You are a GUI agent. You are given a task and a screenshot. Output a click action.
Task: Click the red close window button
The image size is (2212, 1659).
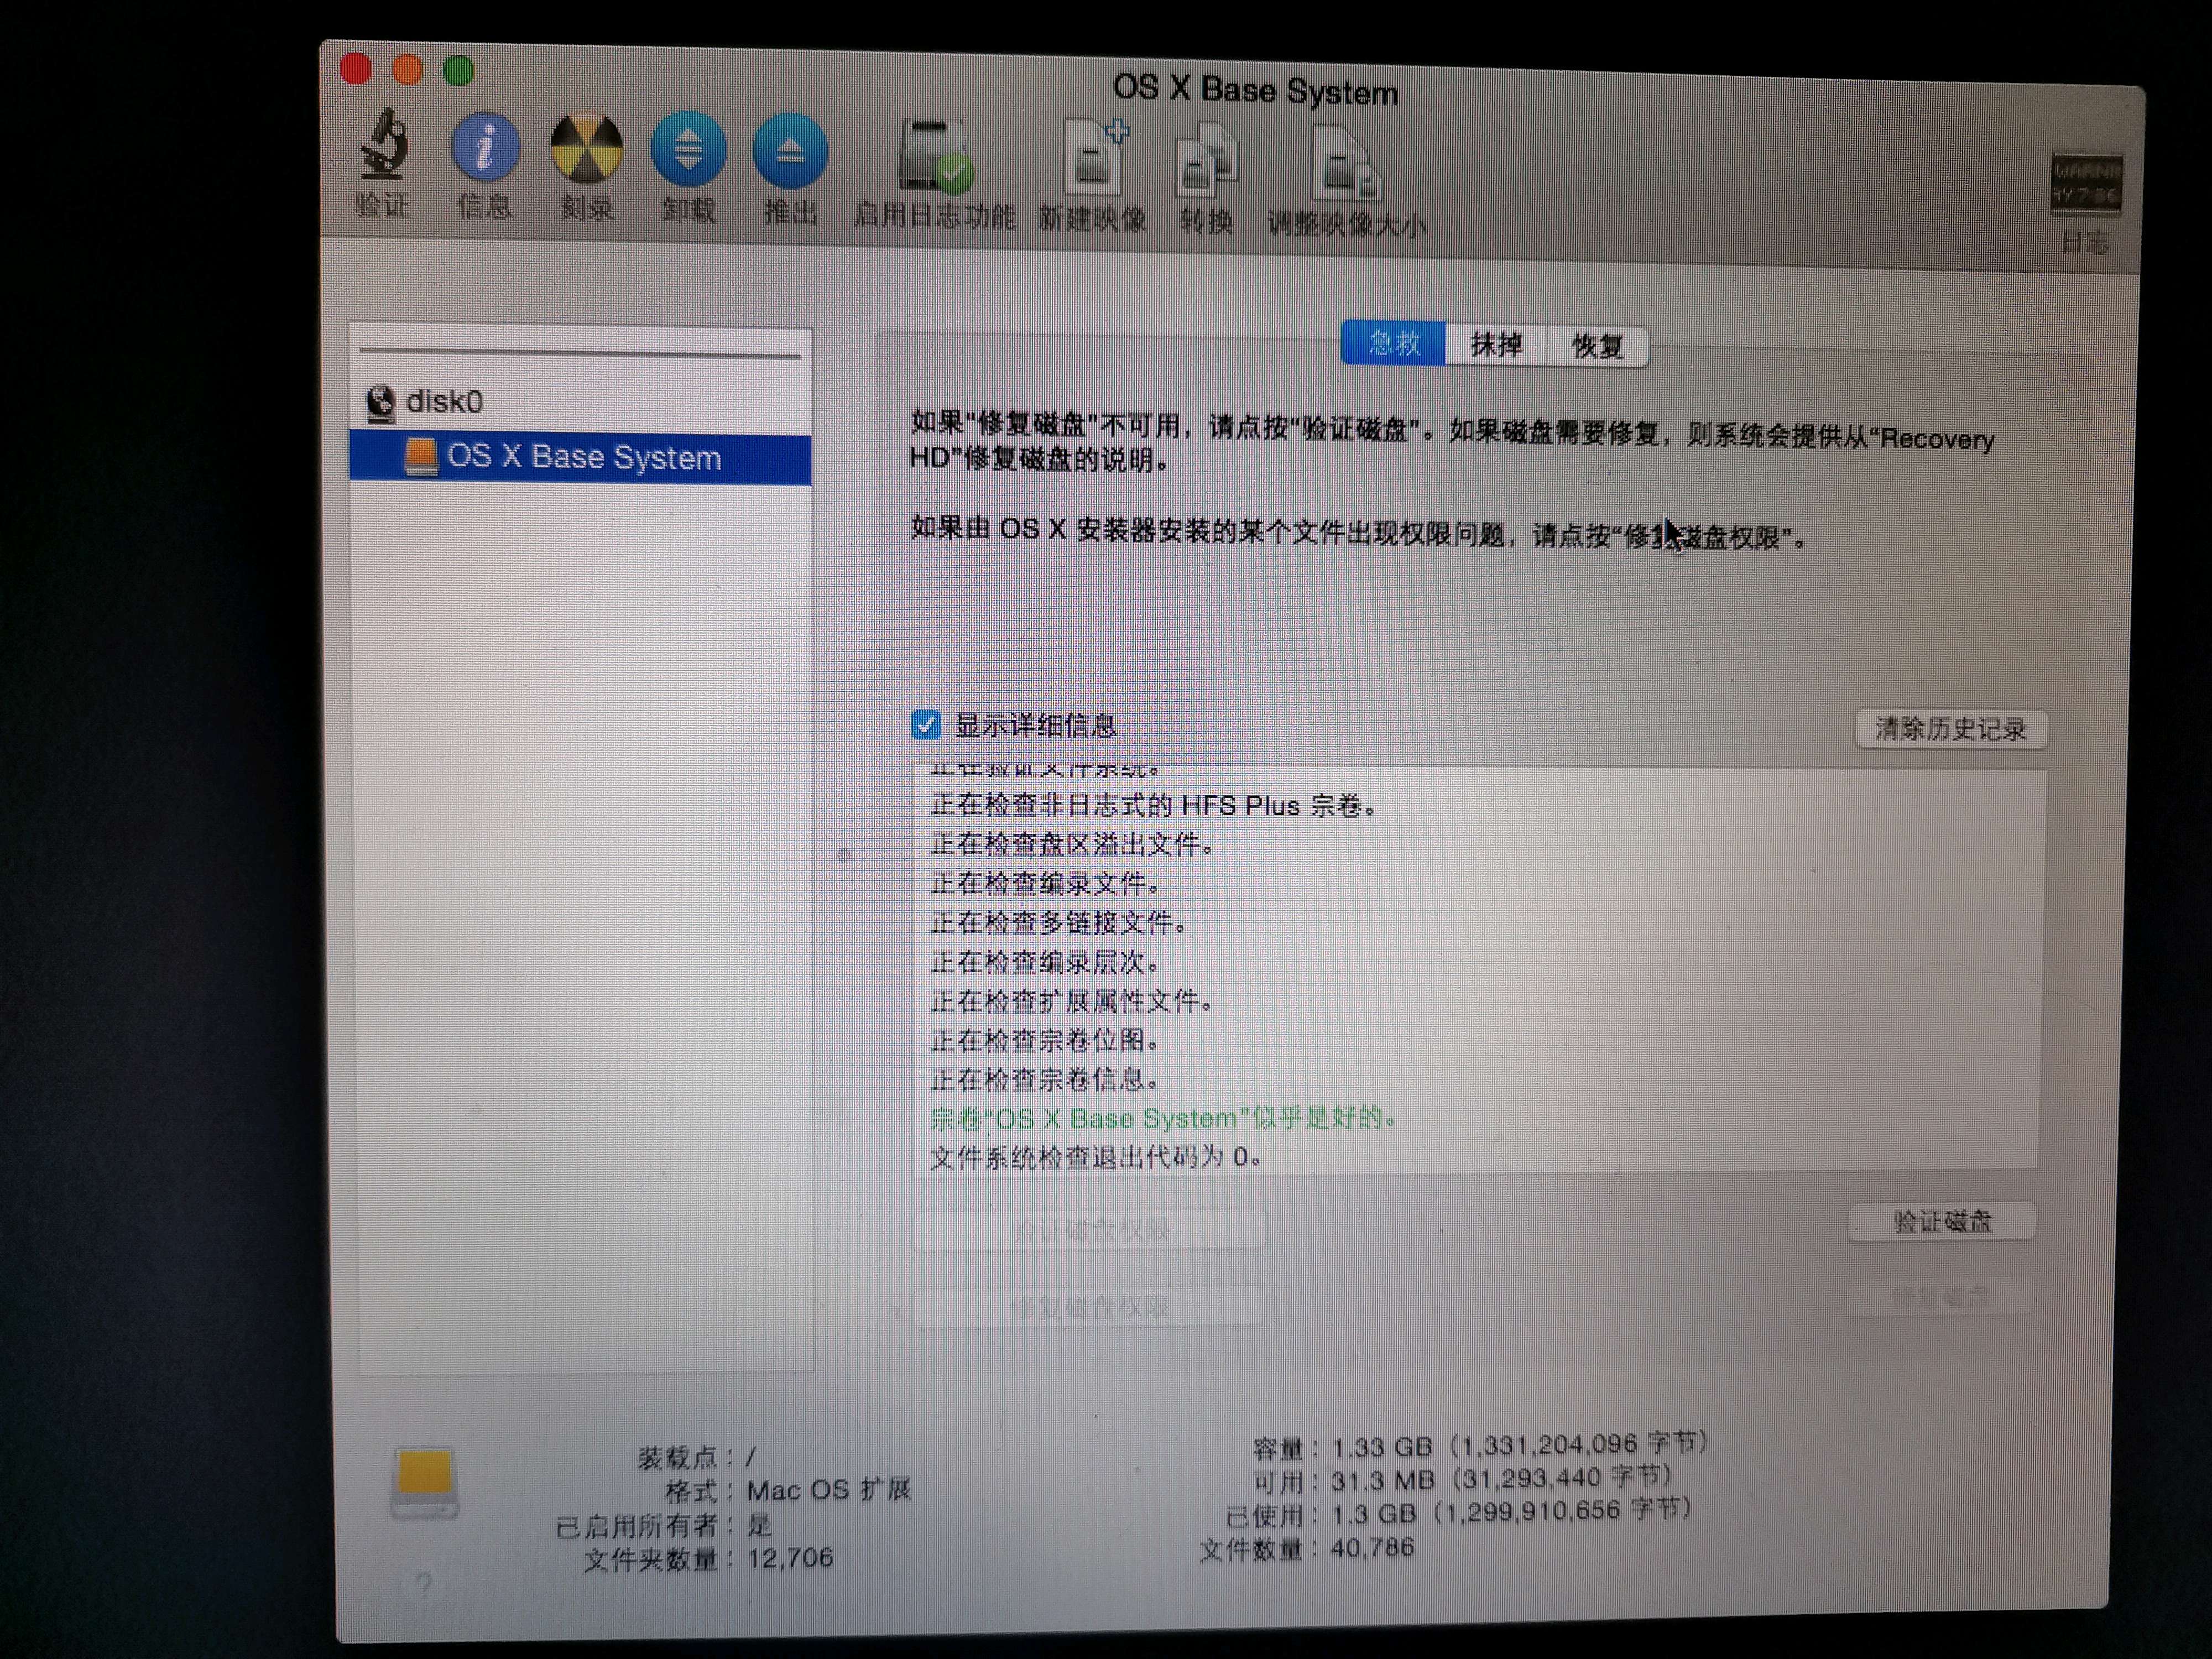356,68
